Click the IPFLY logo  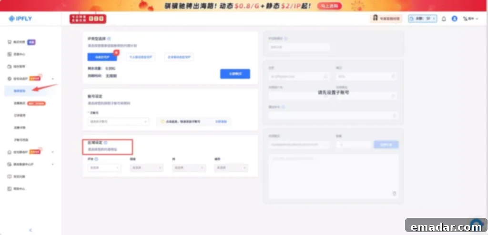tap(20, 19)
